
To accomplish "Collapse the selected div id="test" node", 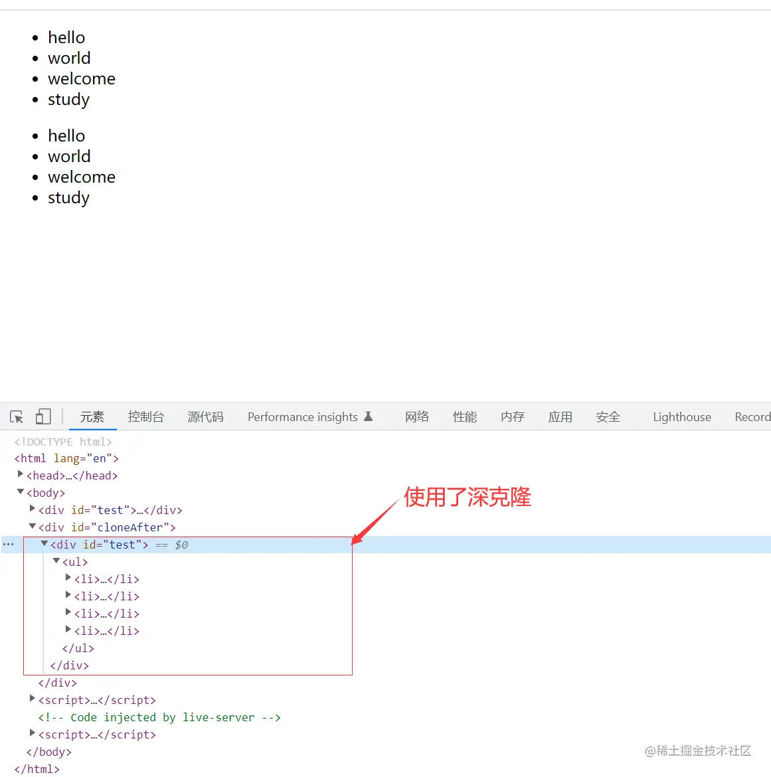I will [44, 544].
